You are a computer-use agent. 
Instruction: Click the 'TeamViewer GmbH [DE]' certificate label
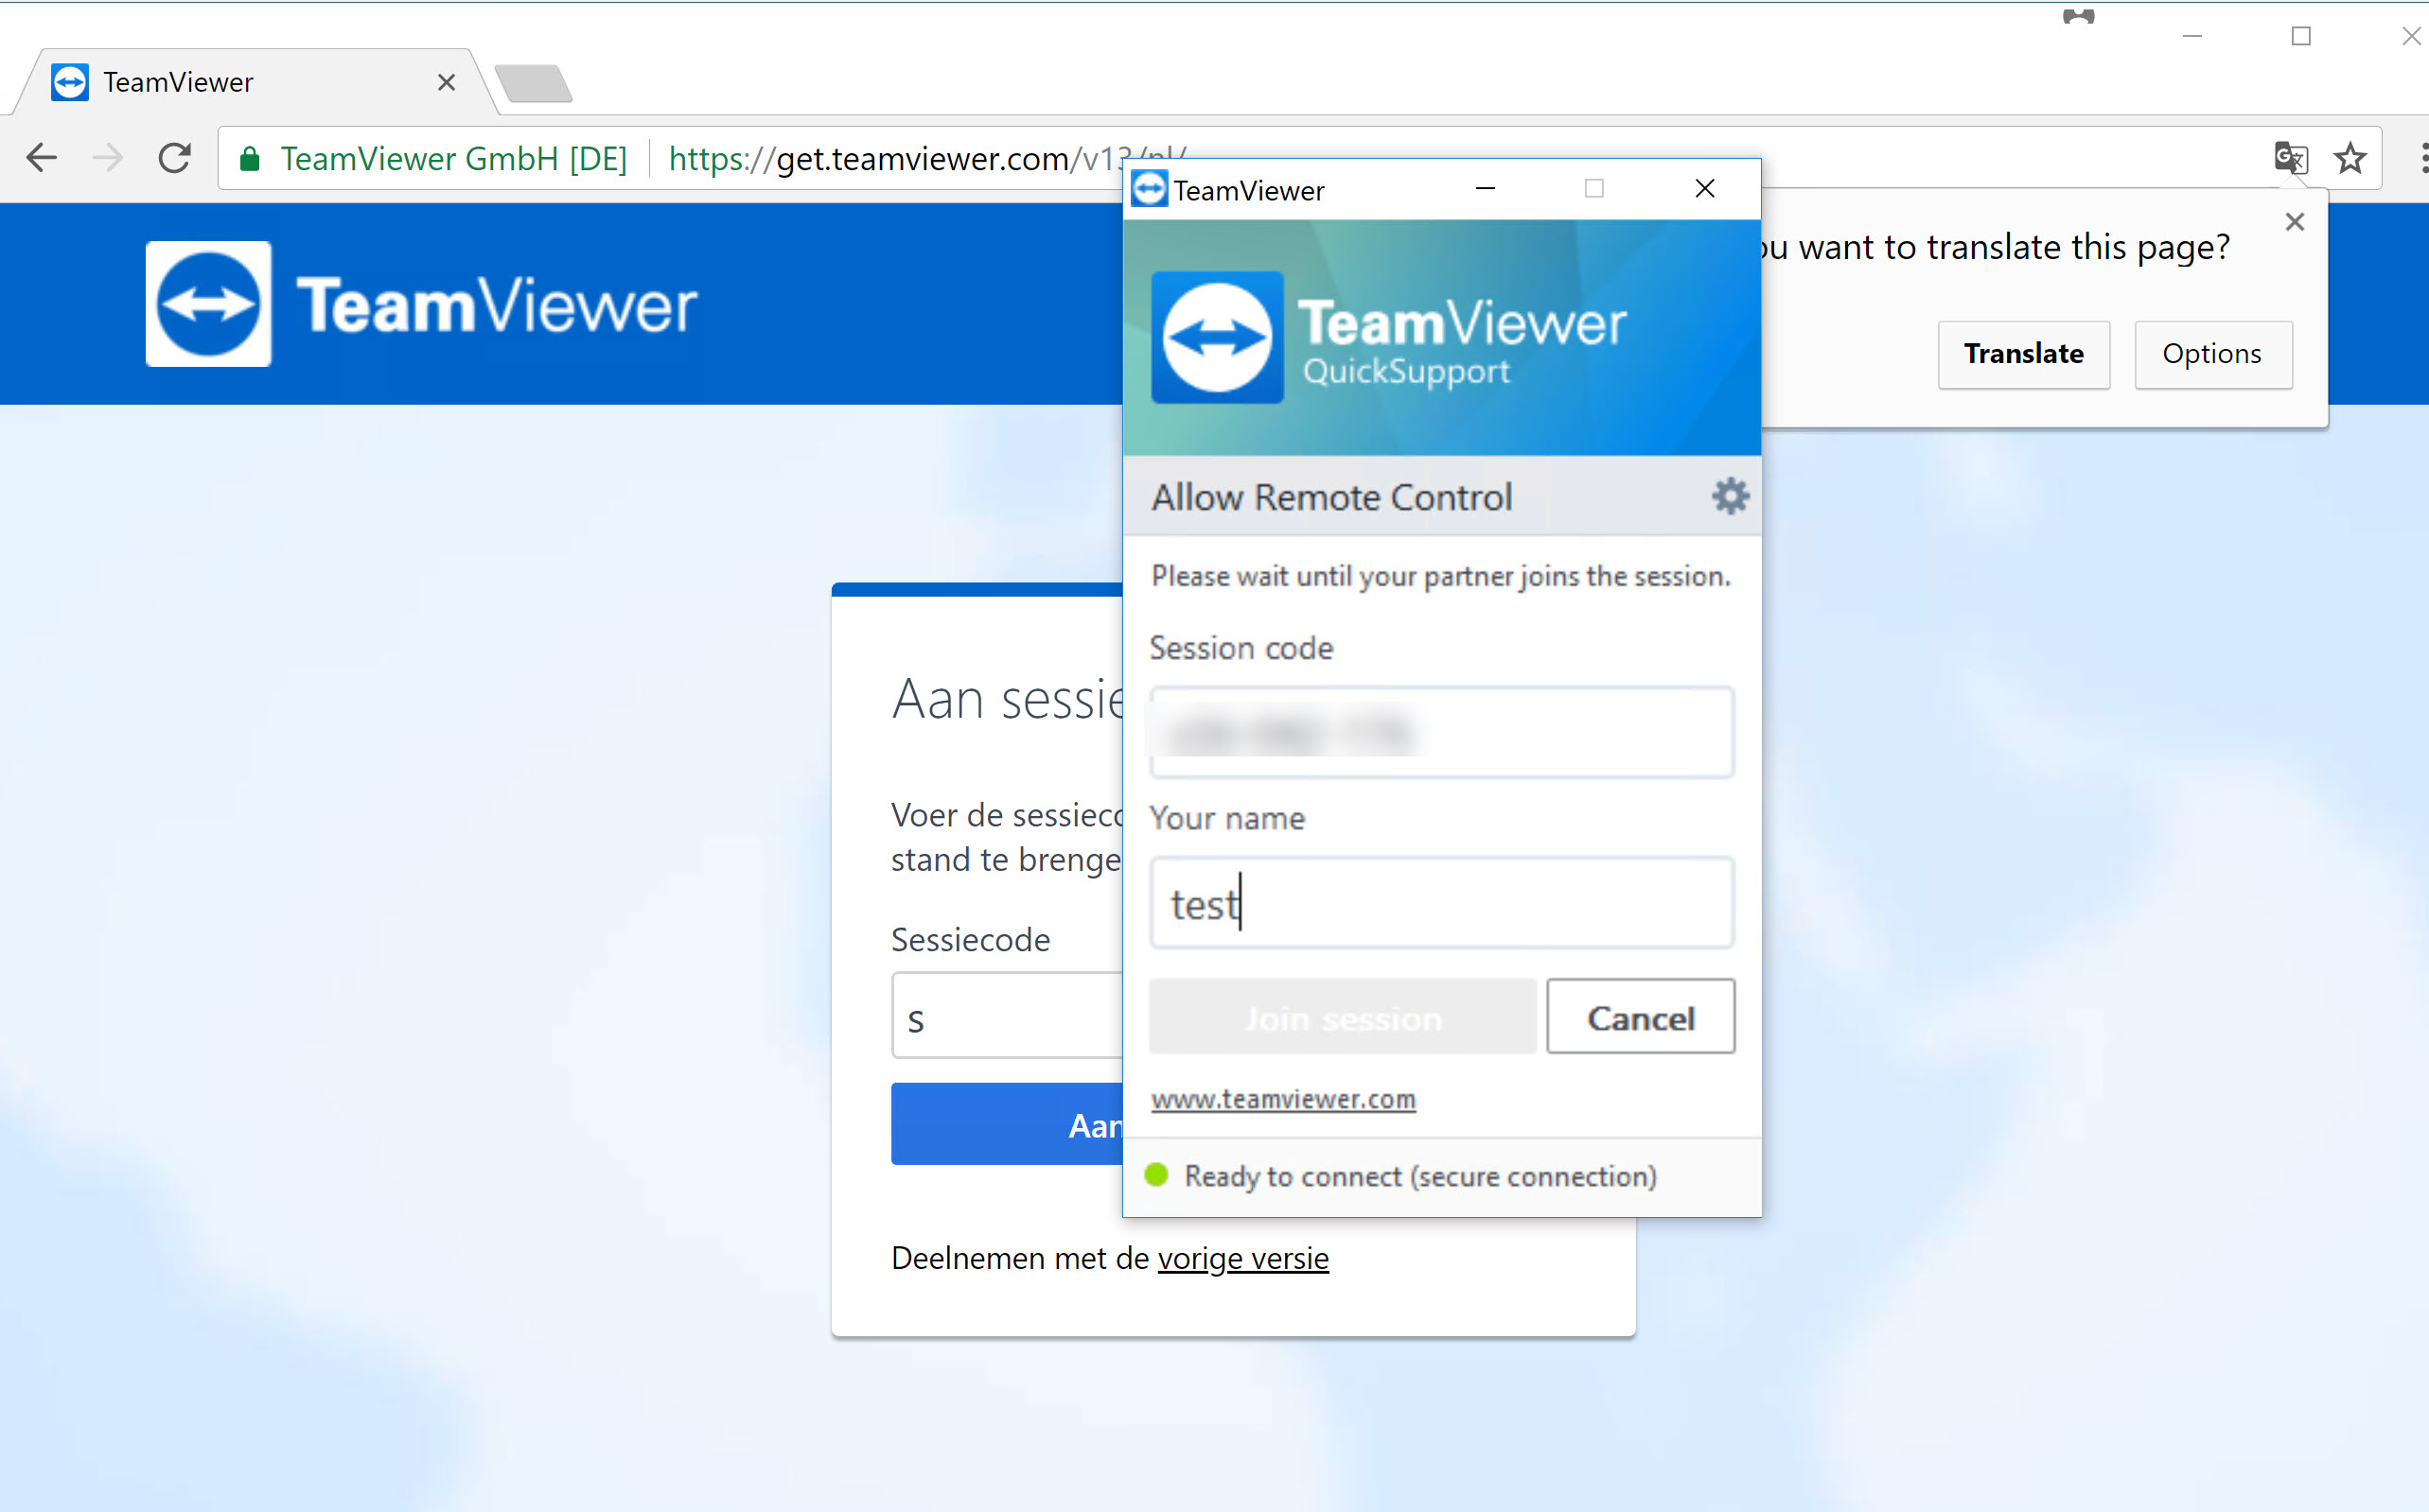(x=453, y=159)
